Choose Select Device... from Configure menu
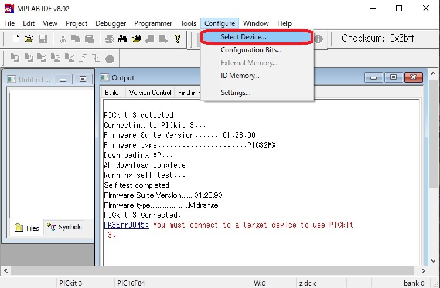Image resolution: width=440 pixels, height=288 pixels. [x=257, y=37]
